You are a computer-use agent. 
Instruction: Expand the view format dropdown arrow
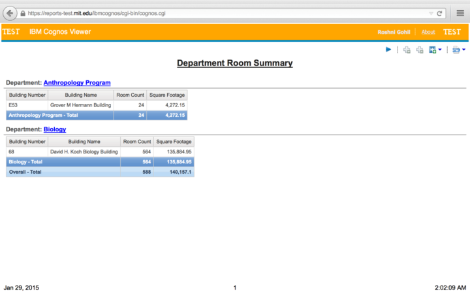click(x=463, y=50)
